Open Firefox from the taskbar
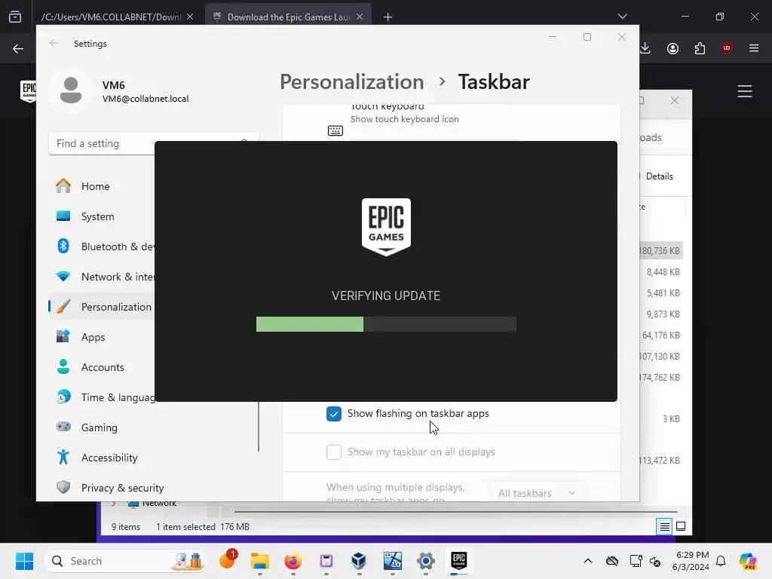This screenshot has width=772, height=579. tap(293, 561)
